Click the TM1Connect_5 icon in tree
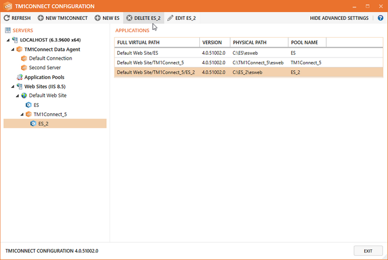Viewport: 388px width, 260px height. point(29,114)
